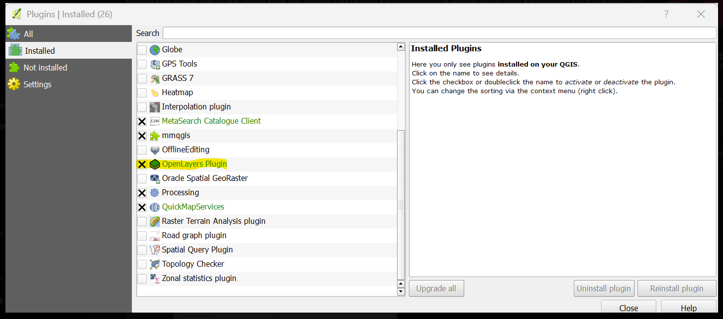Click inside the Search input field
This screenshot has width=723, height=319.
(x=440, y=33)
